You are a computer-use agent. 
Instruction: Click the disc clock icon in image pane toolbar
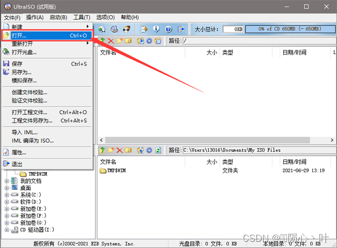coord(158,41)
